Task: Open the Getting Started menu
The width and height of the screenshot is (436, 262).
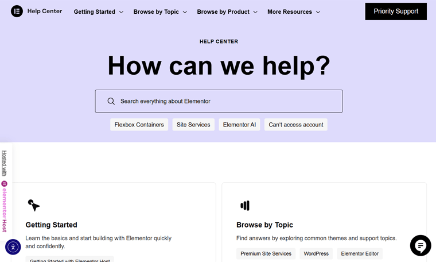Action: point(94,11)
